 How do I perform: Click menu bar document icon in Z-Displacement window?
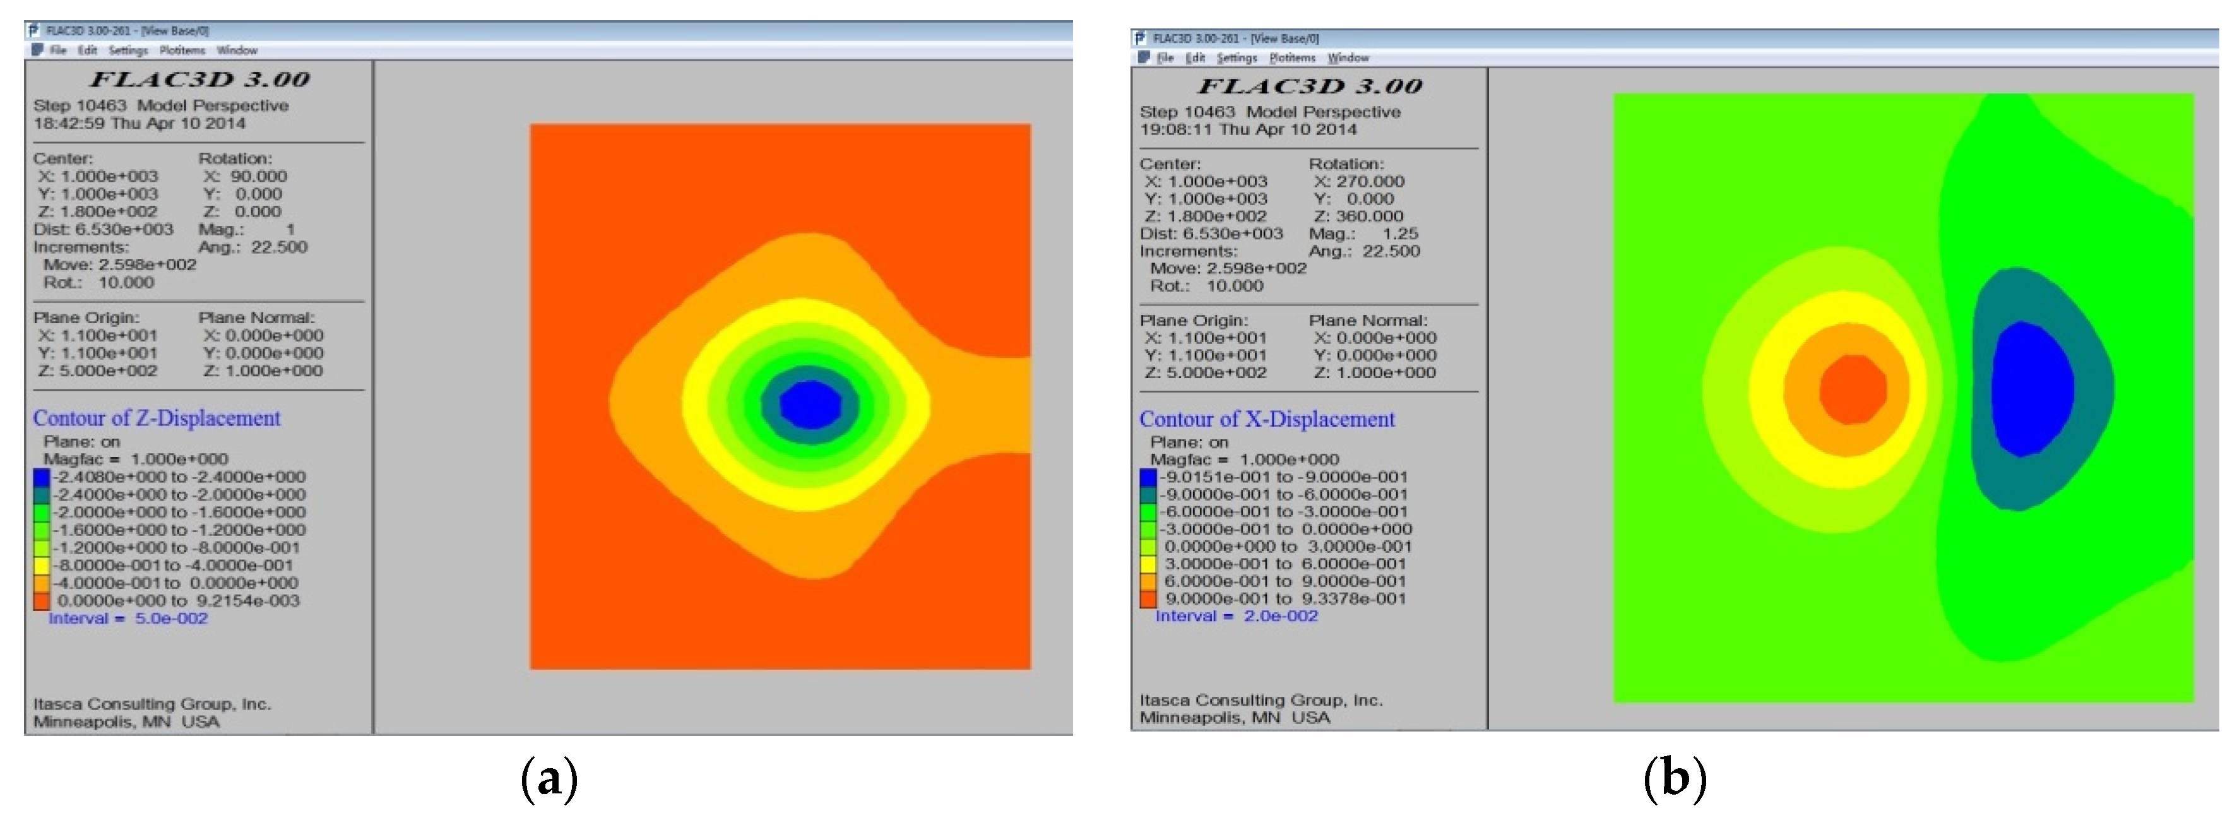(x=37, y=50)
